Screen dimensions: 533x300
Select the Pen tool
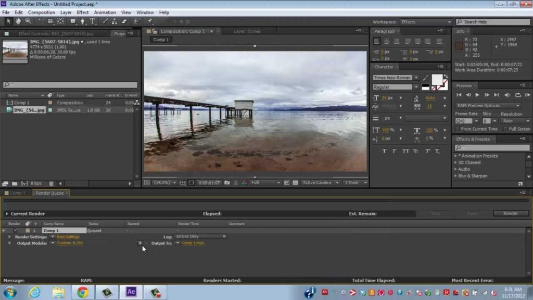coord(83,21)
